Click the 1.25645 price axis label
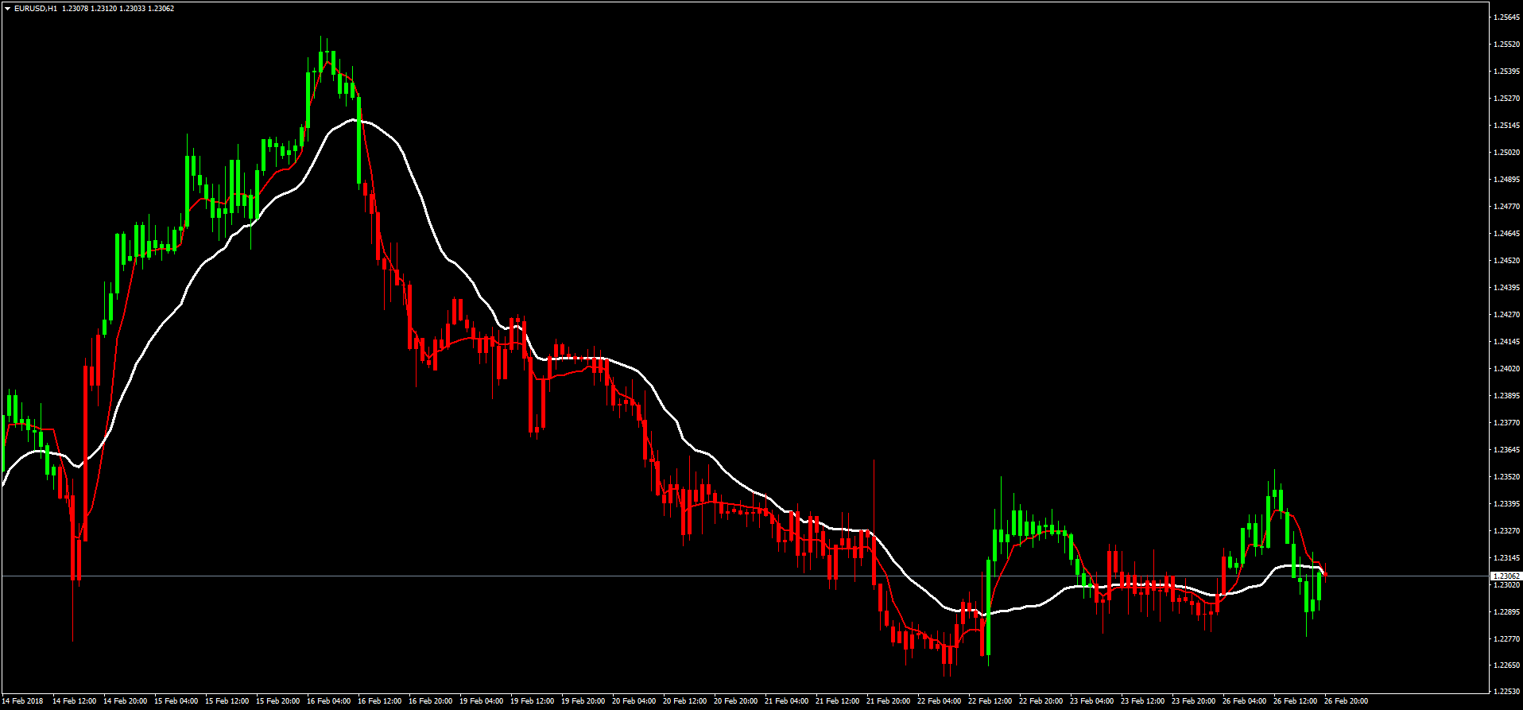Screen dimensions: 1523x710 click(1507, 17)
